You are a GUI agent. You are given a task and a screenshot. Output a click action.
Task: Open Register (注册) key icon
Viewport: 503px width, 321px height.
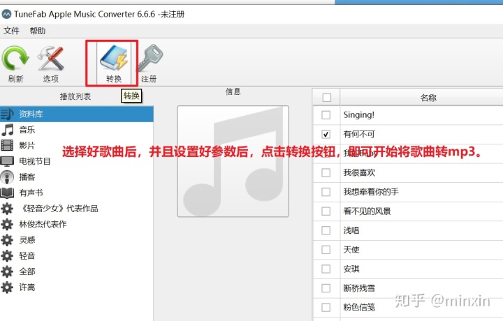click(150, 58)
